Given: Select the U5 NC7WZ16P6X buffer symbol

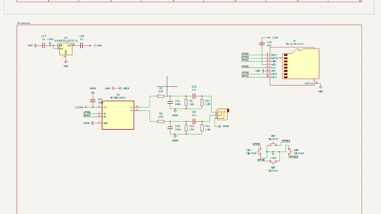Looking at the screenshot, I should coord(118,115).
